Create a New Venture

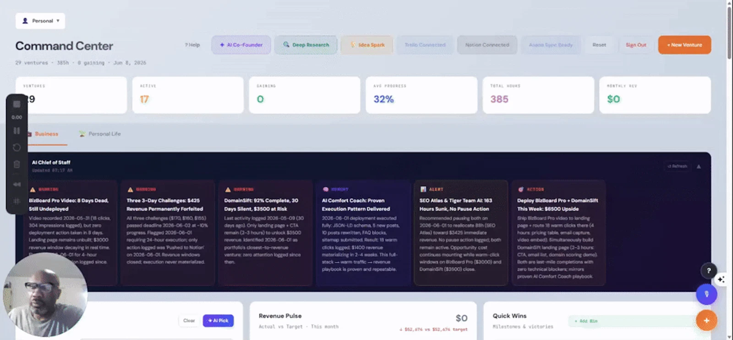(684, 45)
